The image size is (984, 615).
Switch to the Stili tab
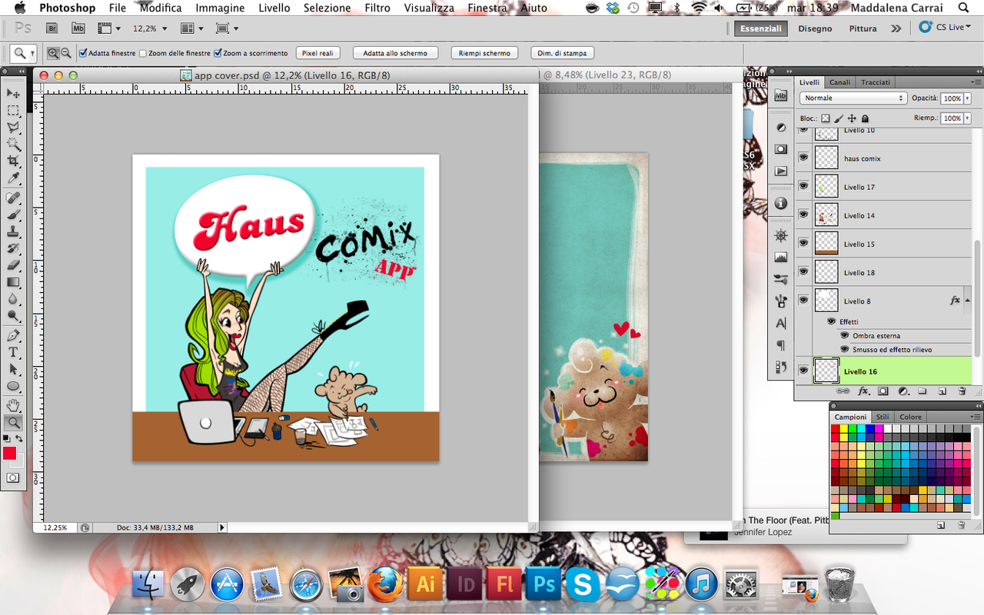(x=883, y=417)
